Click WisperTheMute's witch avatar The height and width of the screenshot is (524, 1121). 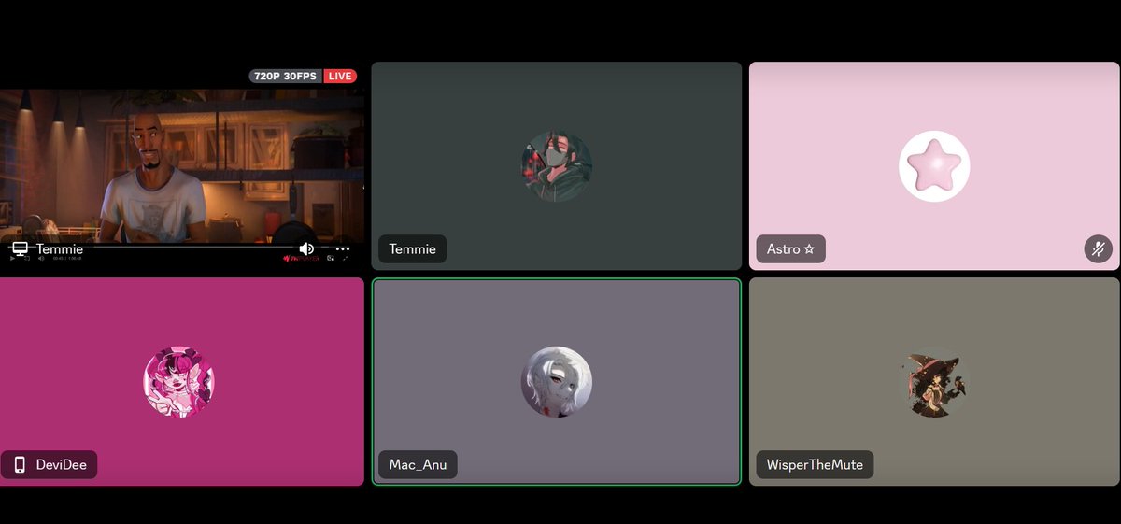tap(934, 381)
